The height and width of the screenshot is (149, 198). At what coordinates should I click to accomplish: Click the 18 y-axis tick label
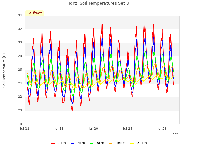point(20,124)
